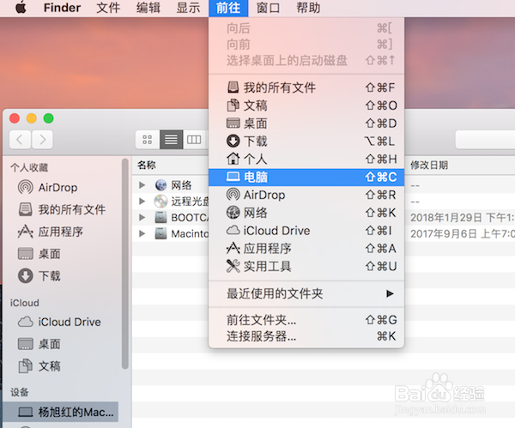Choose 个人 home from the Go menu
The height and width of the screenshot is (428, 515).
[x=306, y=160]
